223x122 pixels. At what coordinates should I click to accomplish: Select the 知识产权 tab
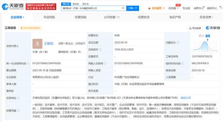(175, 17)
